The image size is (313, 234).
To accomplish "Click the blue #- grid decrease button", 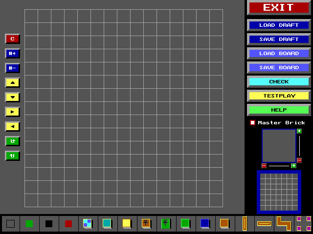I will point(12,68).
